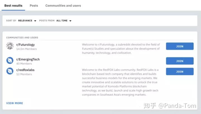The image size is (201, 114).
Task: Select the r/Futurology welcome description text
Action: point(121,48)
